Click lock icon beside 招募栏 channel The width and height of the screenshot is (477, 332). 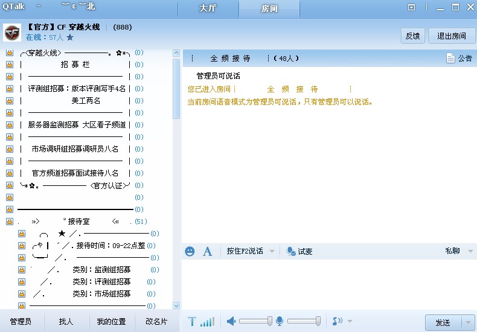pyautogui.click(x=10, y=65)
